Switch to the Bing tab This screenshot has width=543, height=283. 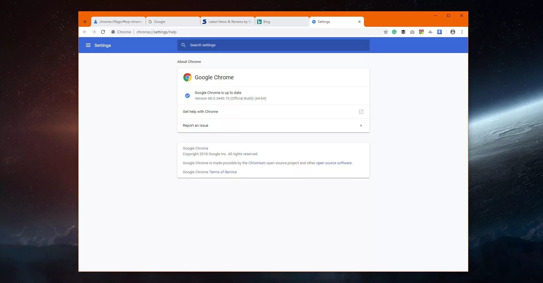pyautogui.click(x=282, y=22)
